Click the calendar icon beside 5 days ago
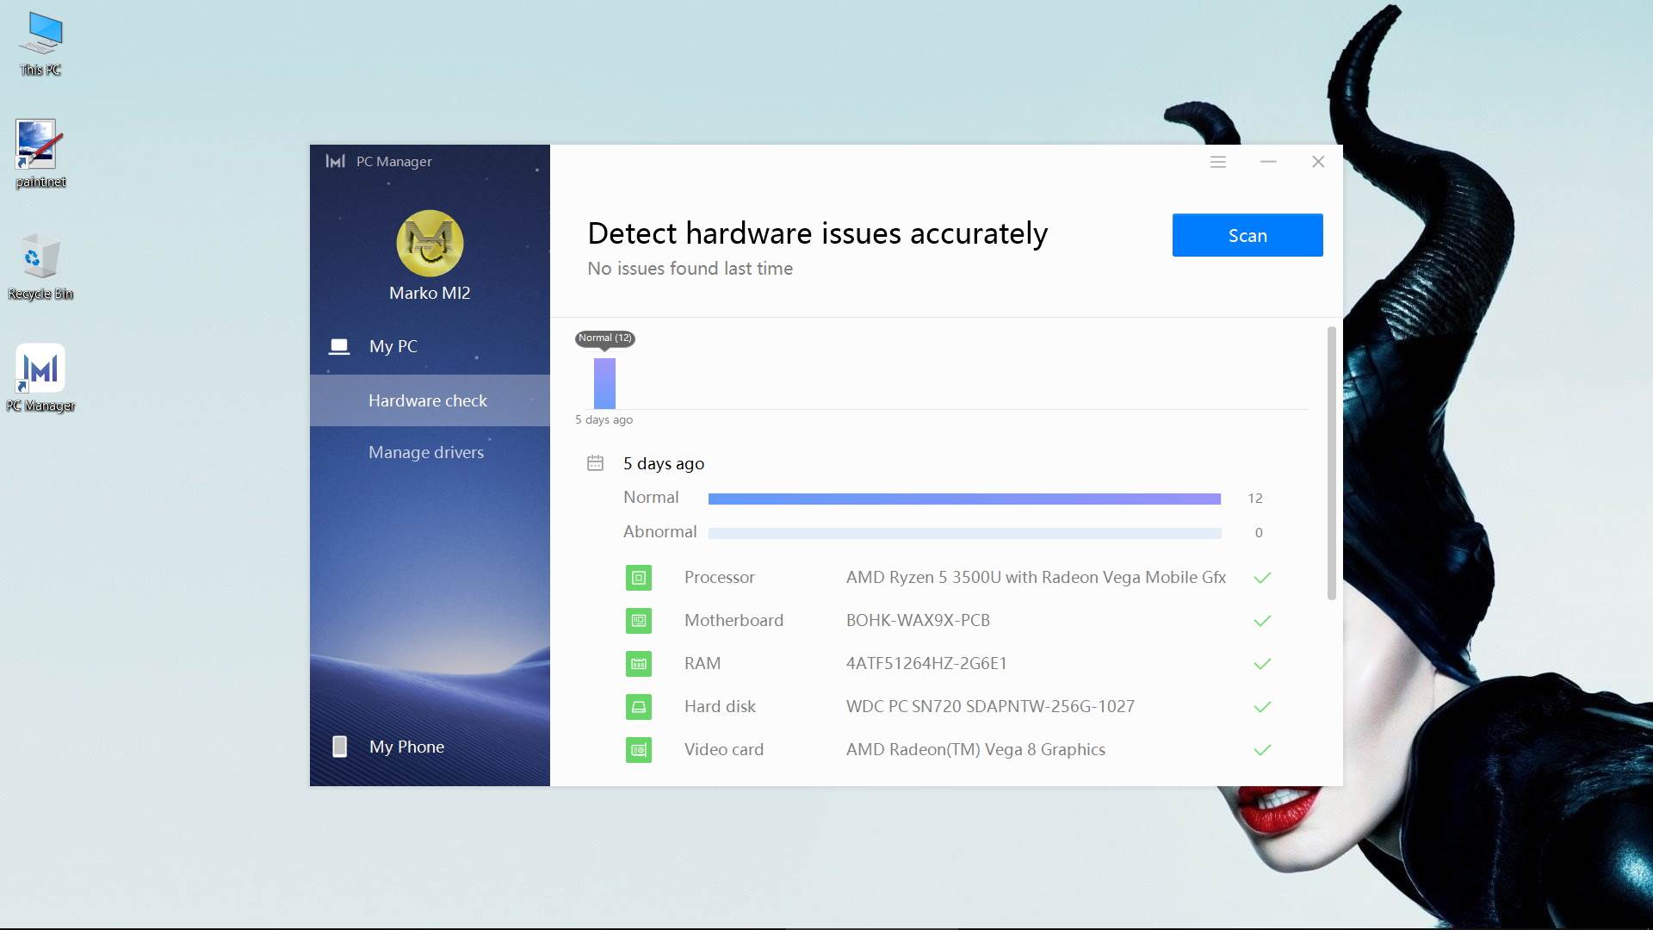Viewport: 1653px width, 930px height. tap(595, 463)
